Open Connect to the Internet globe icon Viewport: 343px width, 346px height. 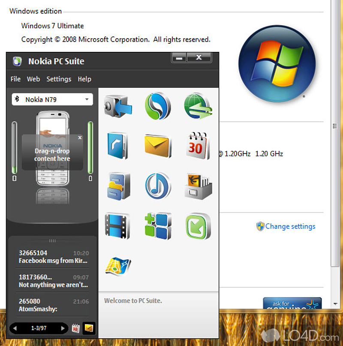pos(198,106)
